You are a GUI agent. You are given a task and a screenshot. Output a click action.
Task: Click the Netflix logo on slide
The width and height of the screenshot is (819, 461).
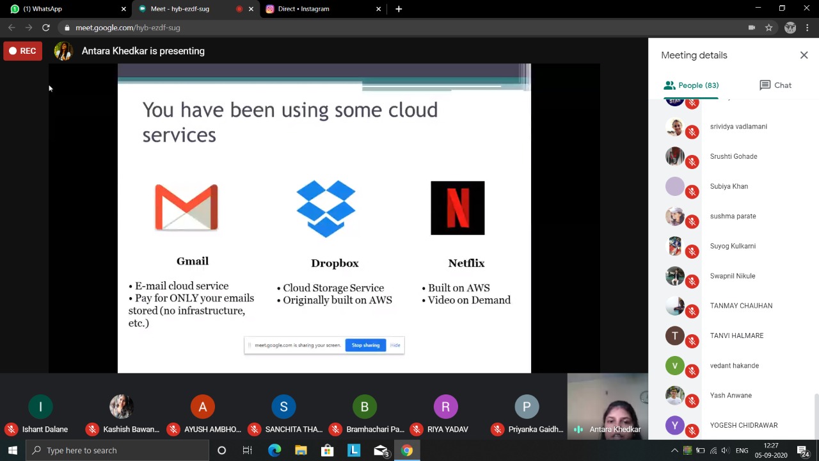pos(457,207)
